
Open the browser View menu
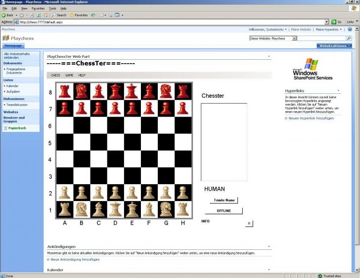point(24,8)
